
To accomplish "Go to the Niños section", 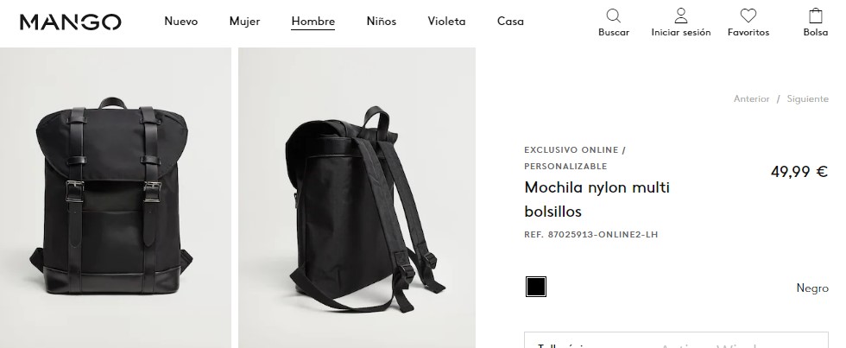I will click(382, 22).
